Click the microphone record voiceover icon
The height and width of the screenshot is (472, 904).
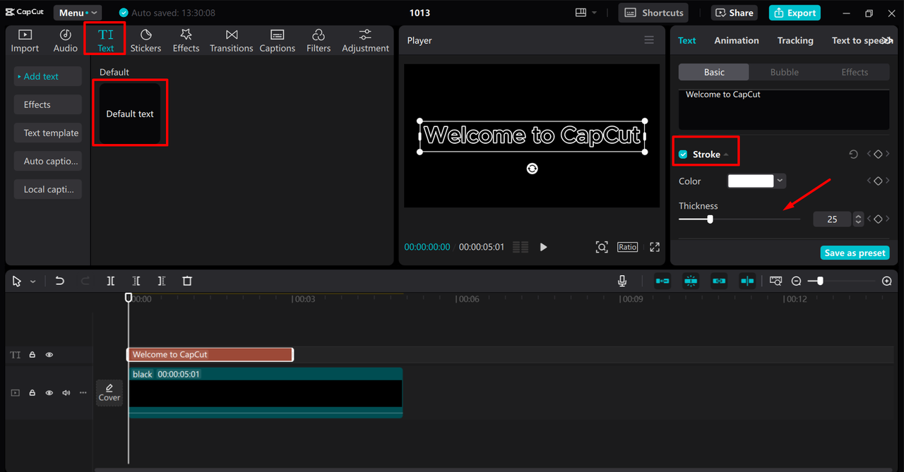(622, 281)
